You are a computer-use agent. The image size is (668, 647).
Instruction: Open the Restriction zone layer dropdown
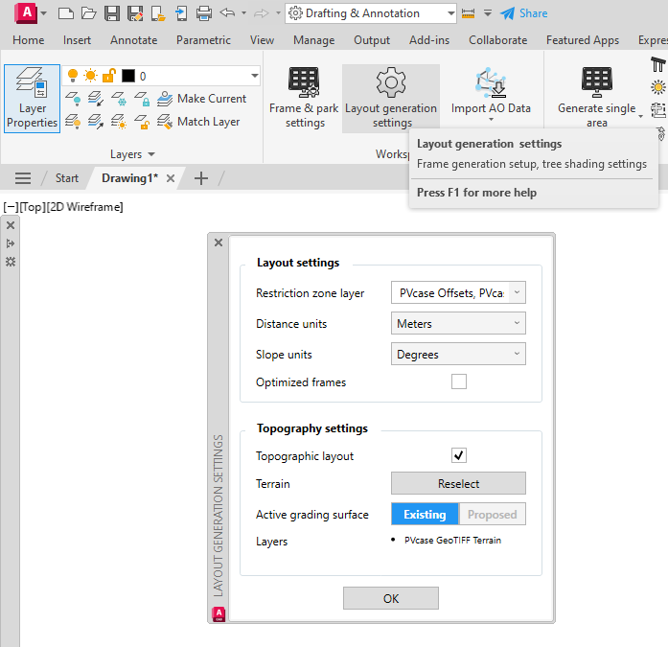458,293
